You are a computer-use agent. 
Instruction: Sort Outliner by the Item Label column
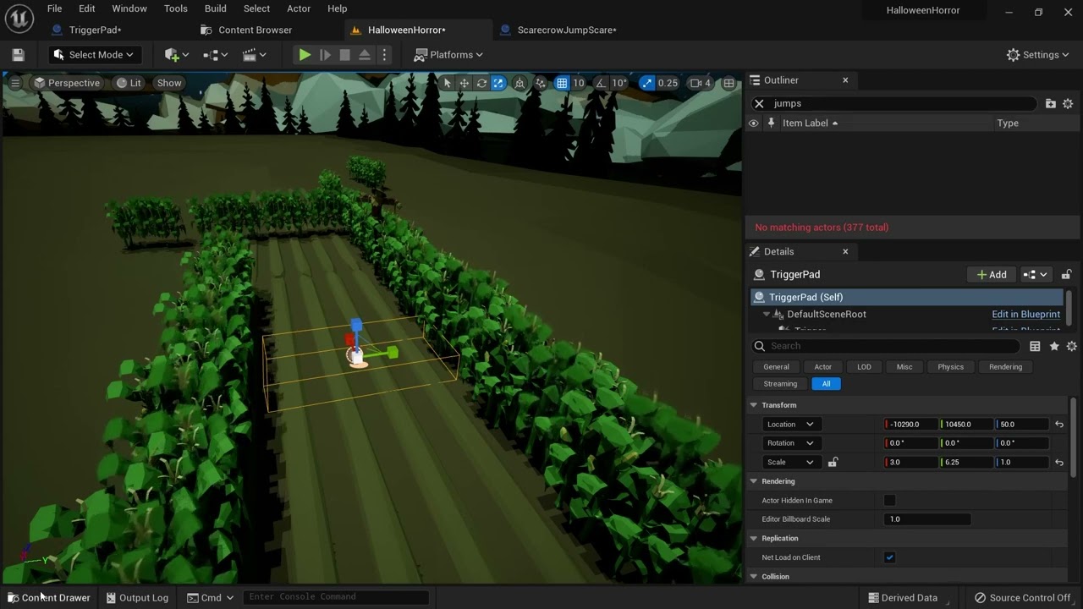tap(810, 123)
